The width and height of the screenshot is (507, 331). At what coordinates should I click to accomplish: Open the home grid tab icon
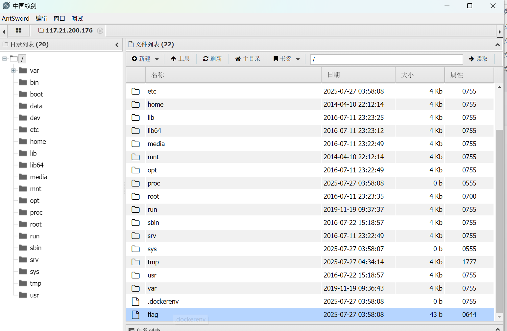(x=18, y=30)
